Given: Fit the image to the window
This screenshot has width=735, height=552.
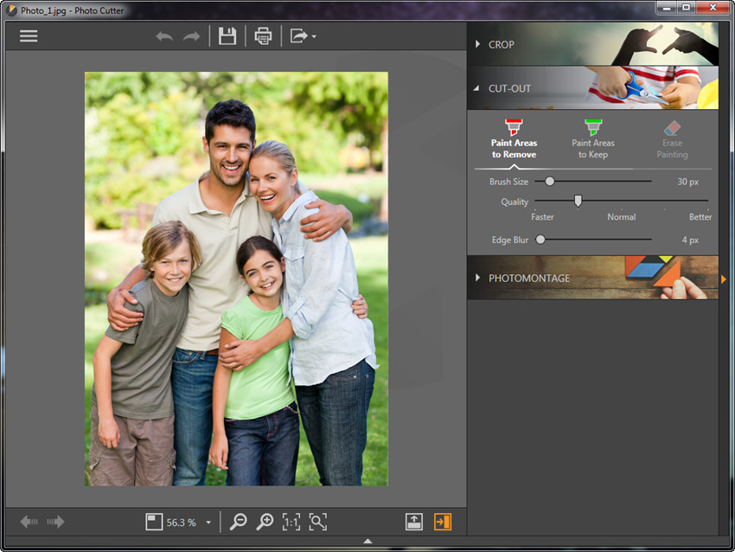Looking at the screenshot, I should 318,522.
